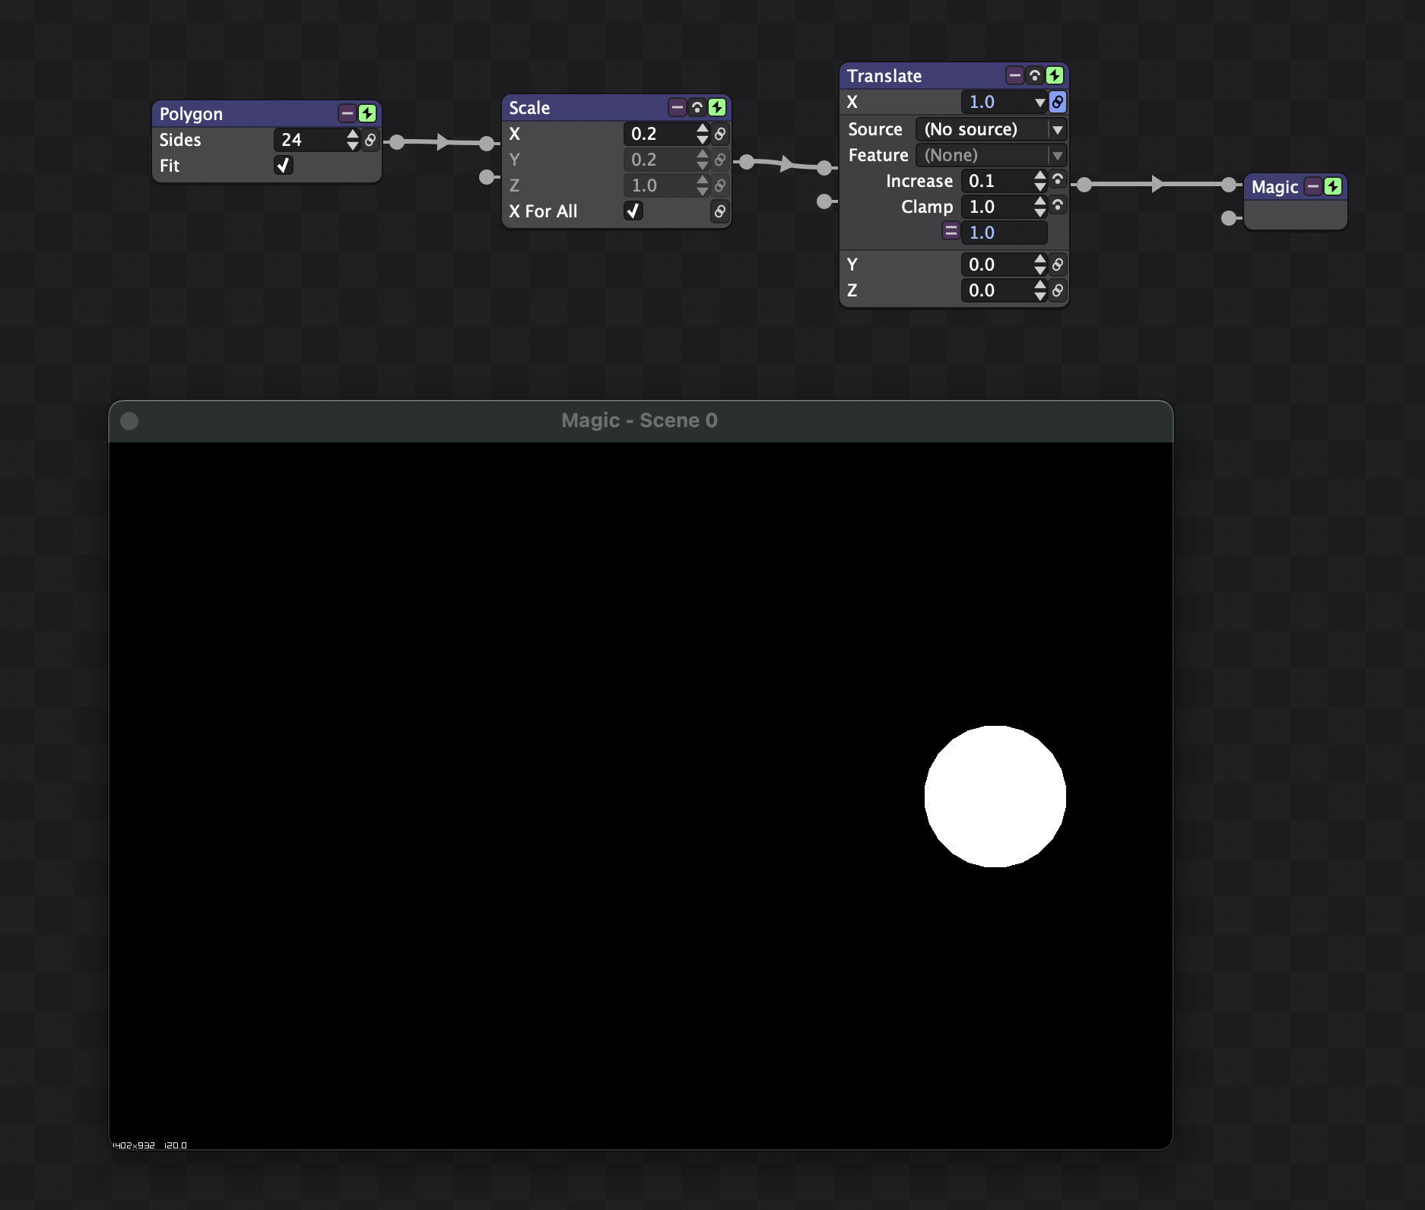This screenshot has height=1210, width=1425.
Task: Click the Increase value field 0.1
Action: (996, 181)
